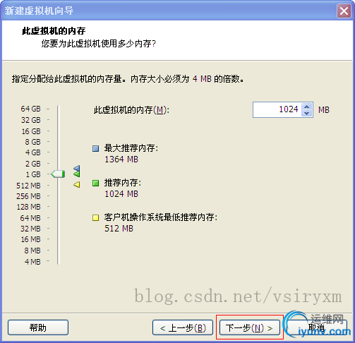Proceed with 下一步(N) button
The width and height of the screenshot is (355, 343).
(x=250, y=327)
